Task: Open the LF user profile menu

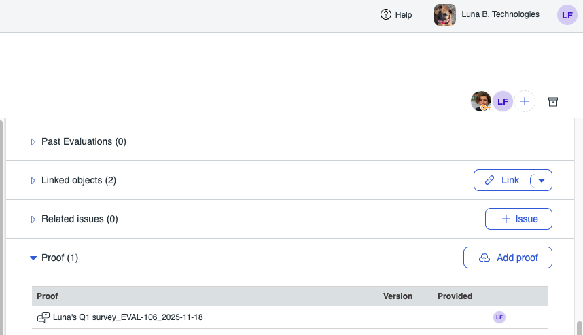Action: click(x=567, y=15)
